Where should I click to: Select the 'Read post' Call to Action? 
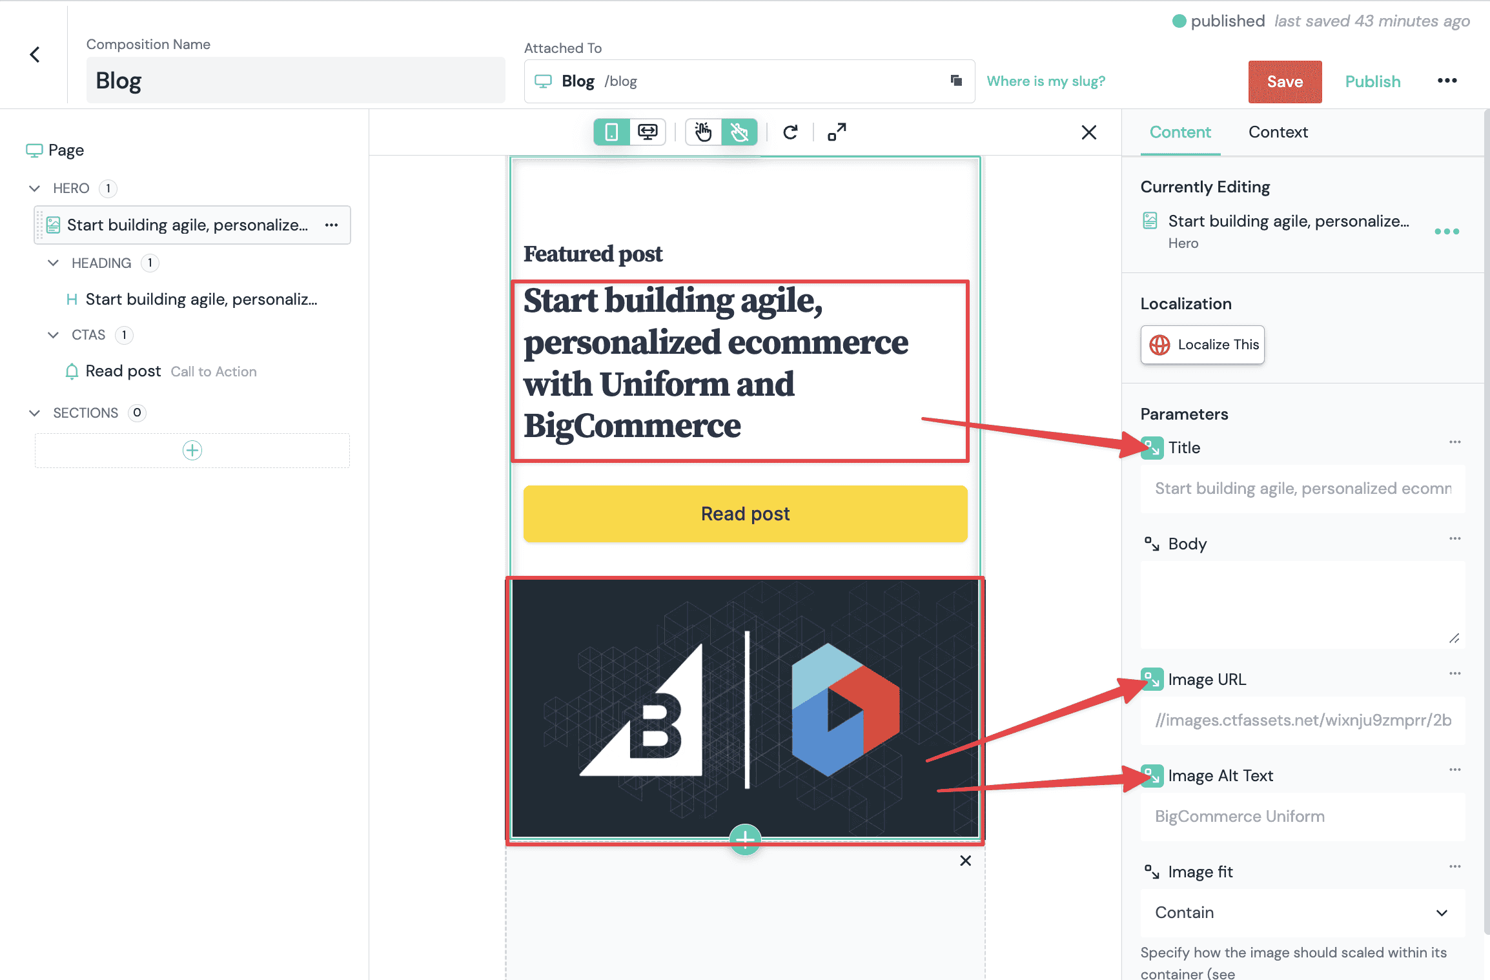pyautogui.click(x=161, y=371)
